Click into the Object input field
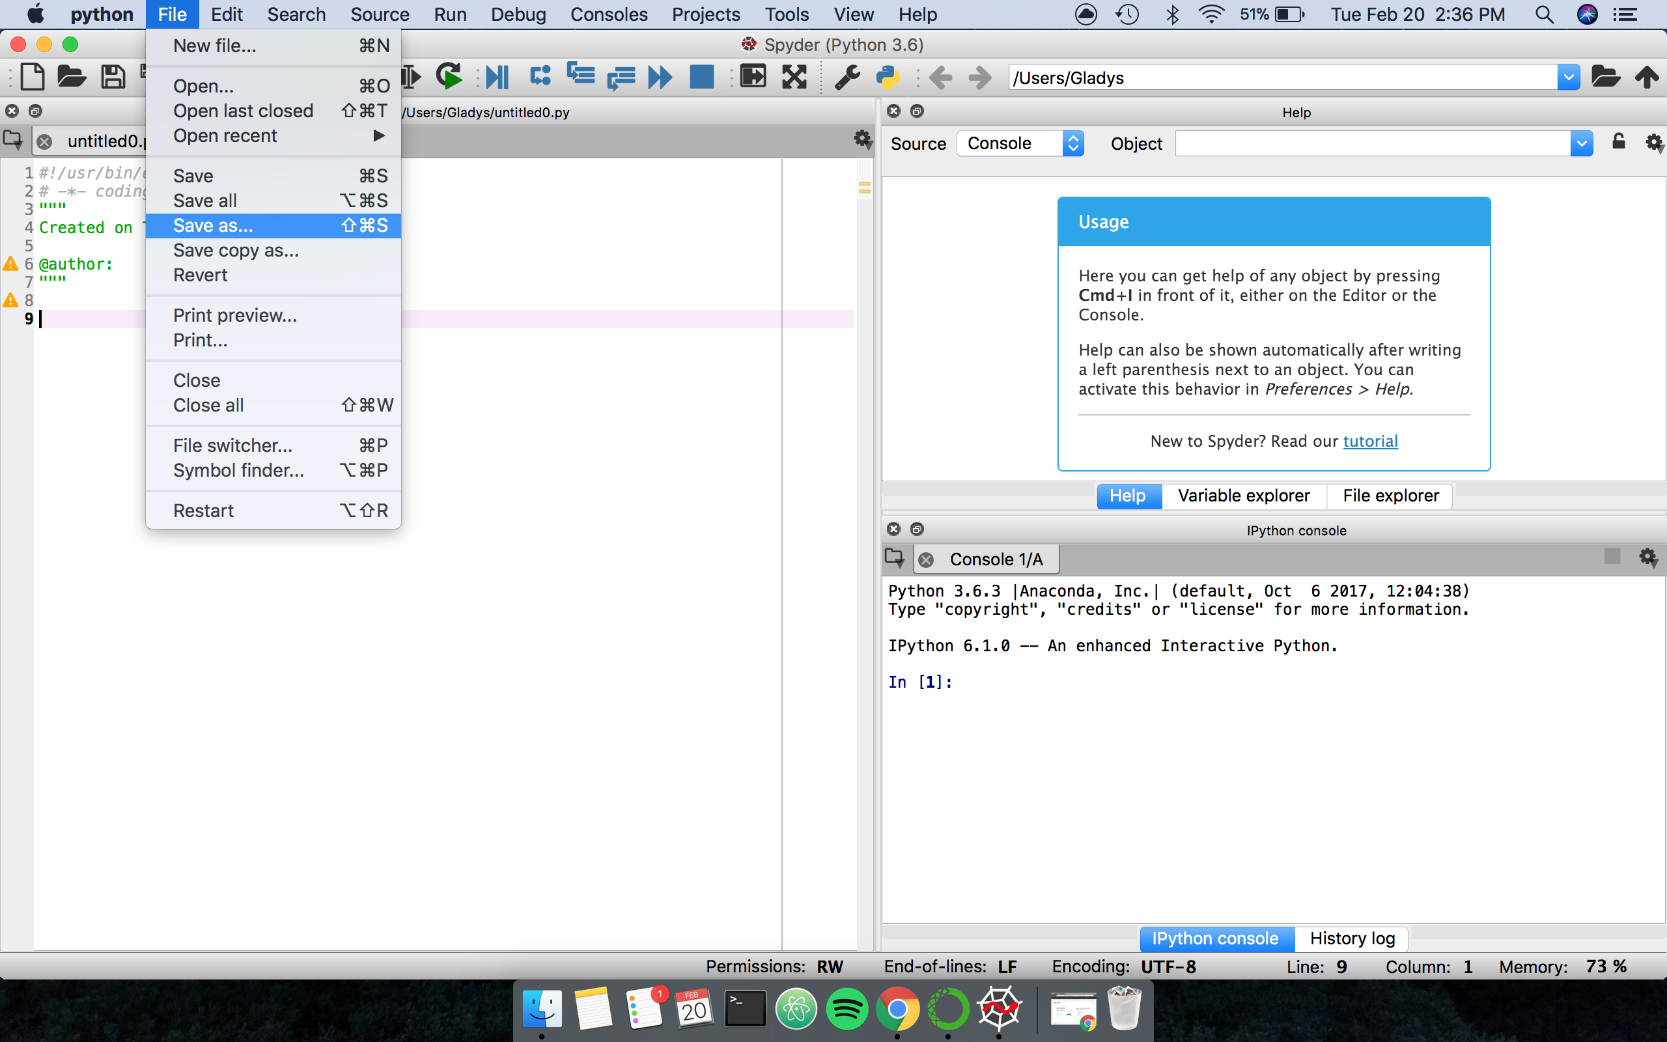The image size is (1667, 1042). [1372, 143]
